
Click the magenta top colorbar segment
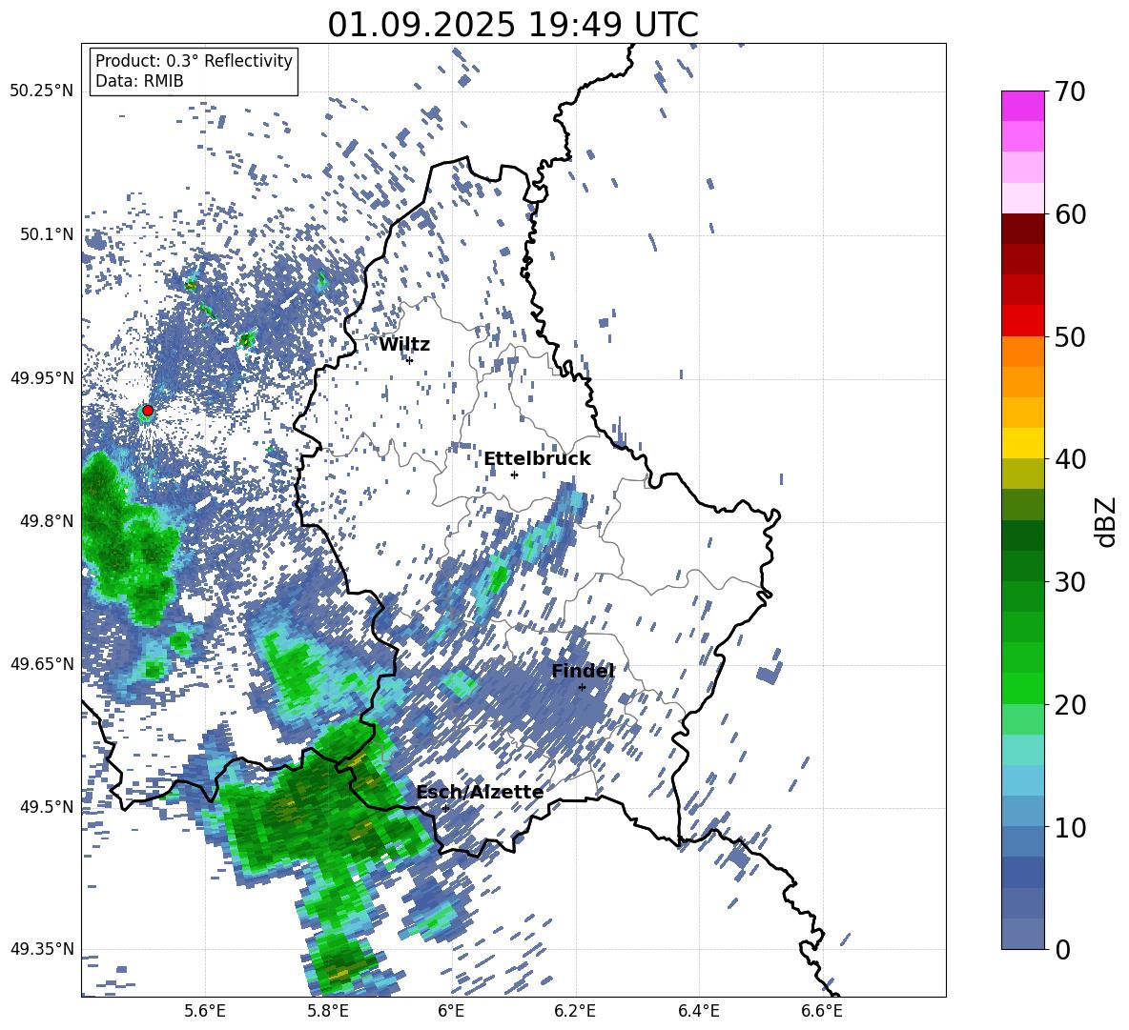click(1023, 106)
